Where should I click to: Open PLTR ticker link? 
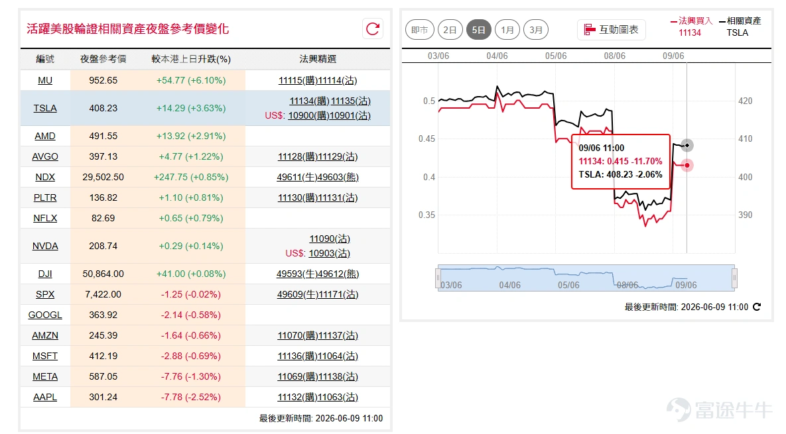coord(45,197)
